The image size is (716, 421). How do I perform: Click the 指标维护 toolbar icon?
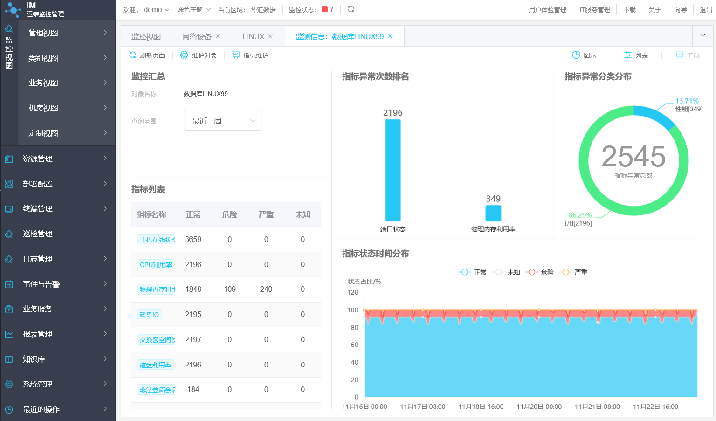pyautogui.click(x=235, y=55)
